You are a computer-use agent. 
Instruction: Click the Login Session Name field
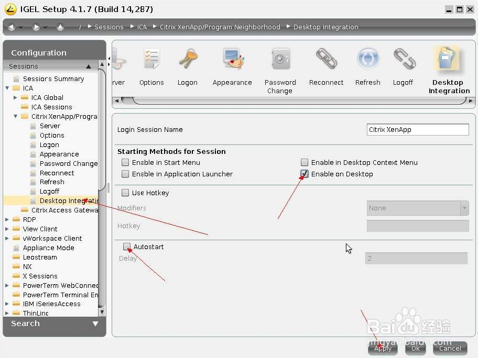click(x=418, y=130)
